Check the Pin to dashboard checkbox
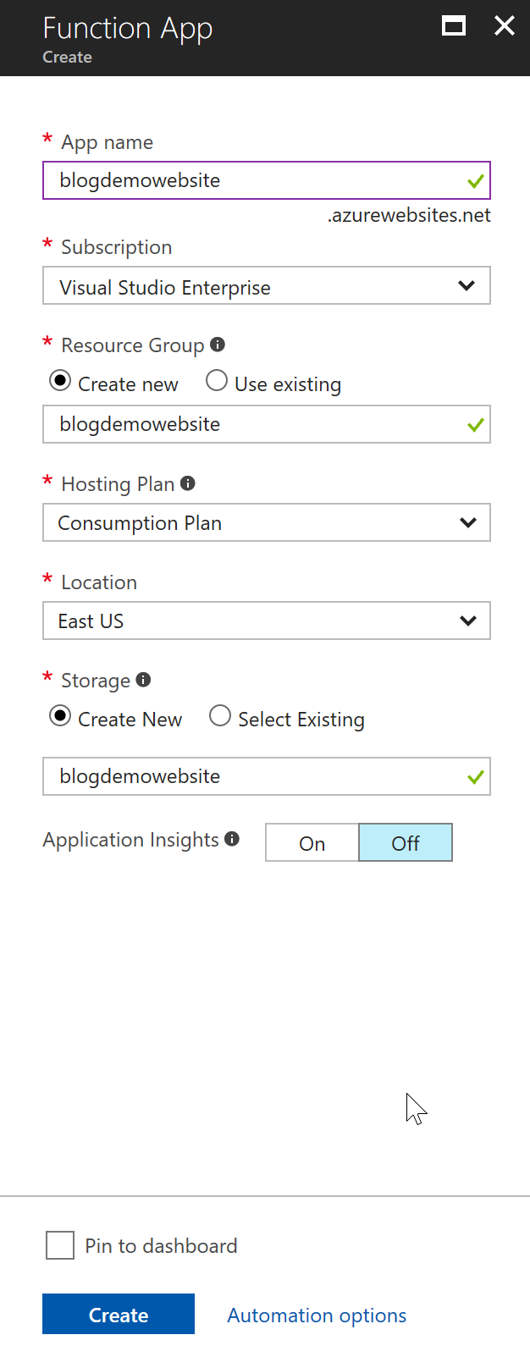This screenshot has height=1368, width=530. point(60,1245)
